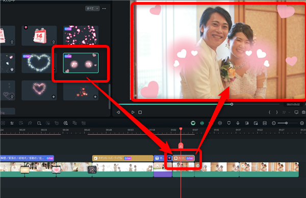The width and height of the screenshot is (306, 198).
Task: Set the mark-in point brace icon
Action: 269,112
